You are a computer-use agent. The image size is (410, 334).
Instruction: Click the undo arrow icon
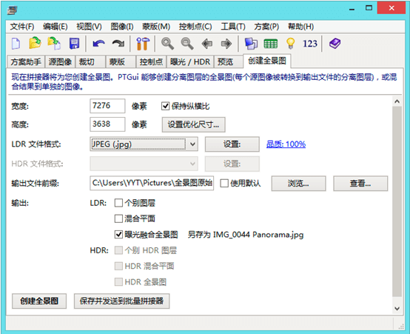98,44
